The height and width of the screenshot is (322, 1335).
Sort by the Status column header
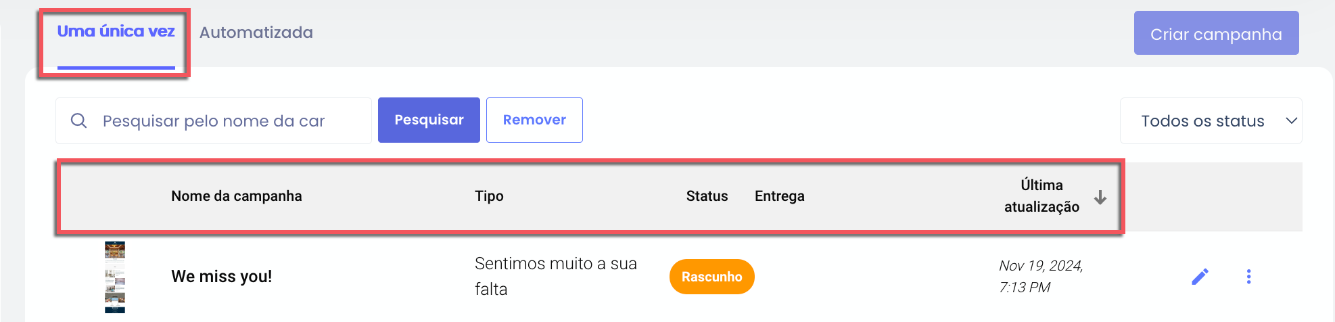click(707, 196)
